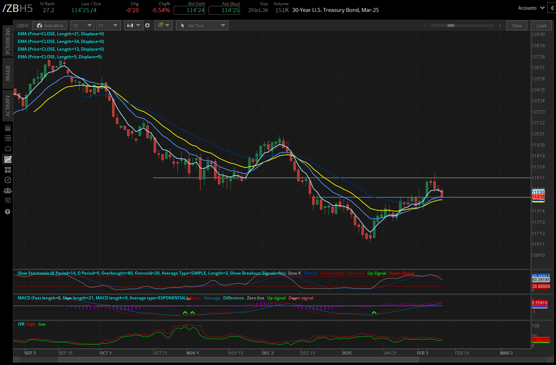
Task: Select the EMA Length=5 indicator label
Action: pyautogui.click(x=60, y=57)
